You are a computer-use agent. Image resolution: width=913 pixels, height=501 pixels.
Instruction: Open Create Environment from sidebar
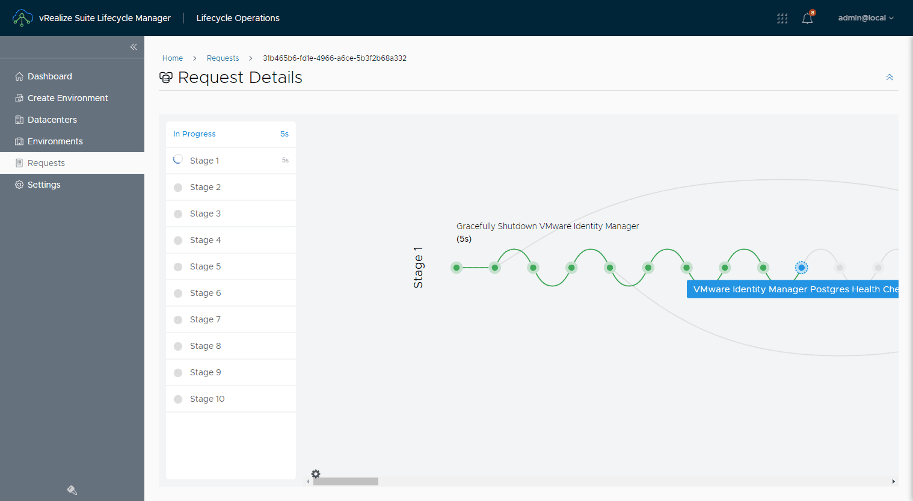(x=67, y=98)
